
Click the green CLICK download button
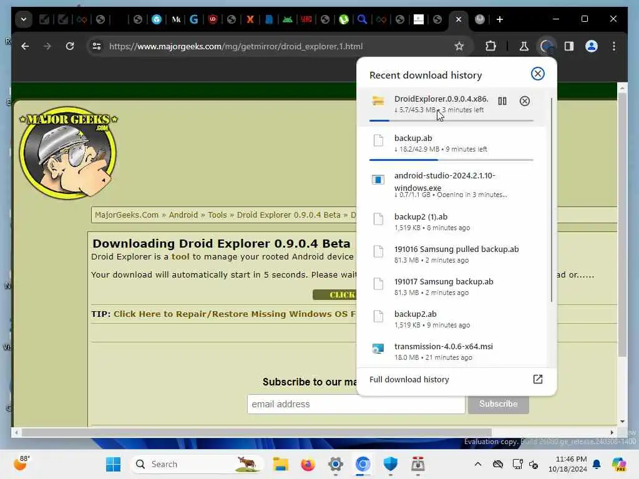point(334,294)
